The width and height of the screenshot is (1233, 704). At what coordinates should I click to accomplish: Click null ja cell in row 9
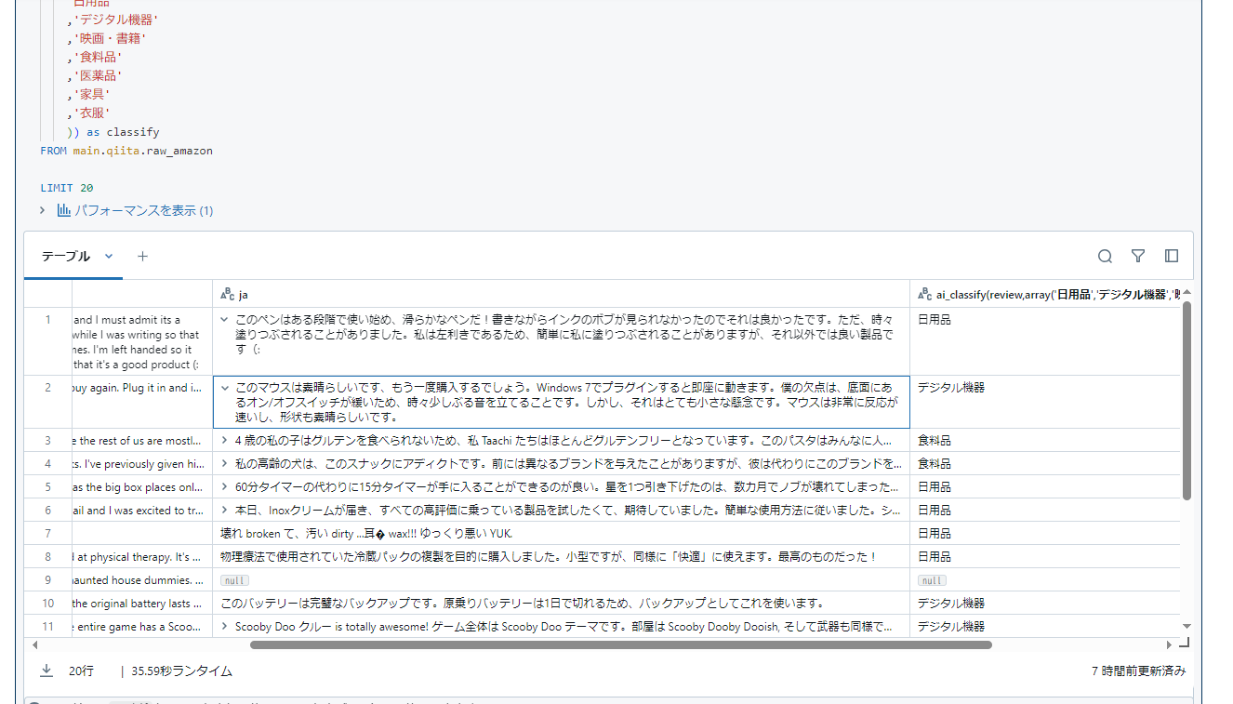(x=561, y=579)
